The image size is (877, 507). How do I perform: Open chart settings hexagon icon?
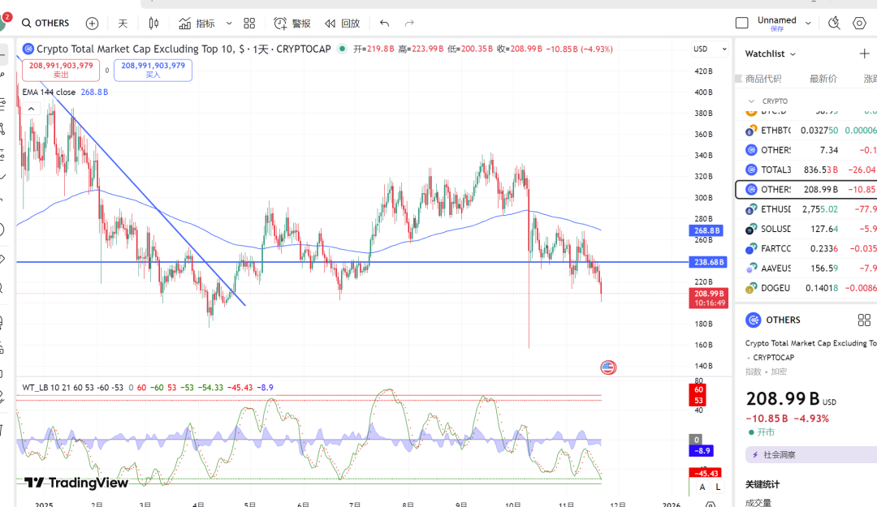tap(859, 23)
